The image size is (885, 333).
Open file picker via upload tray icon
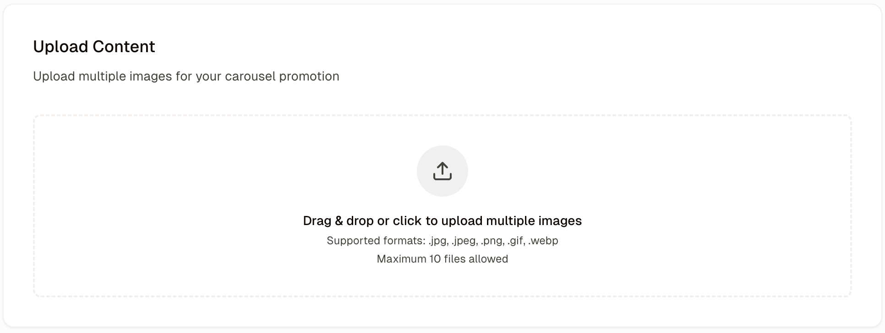click(442, 171)
